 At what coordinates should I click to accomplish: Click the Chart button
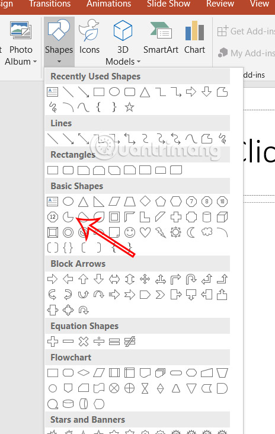tap(195, 37)
